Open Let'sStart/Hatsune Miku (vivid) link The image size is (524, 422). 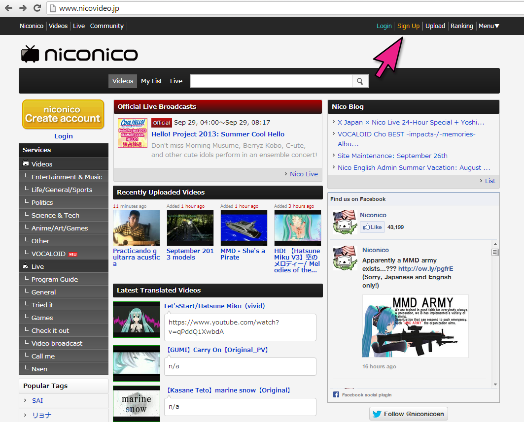pyautogui.click(x=214, y=306)
